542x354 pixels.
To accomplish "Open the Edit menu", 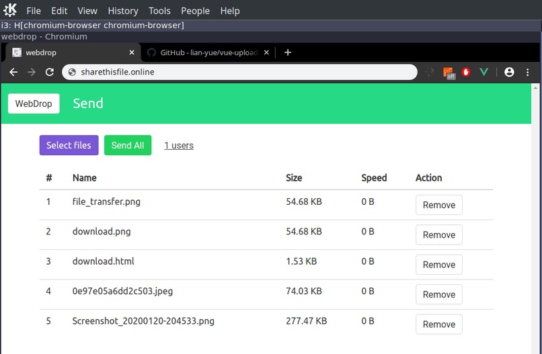I will pyautogui.click(x=59, y=11).
